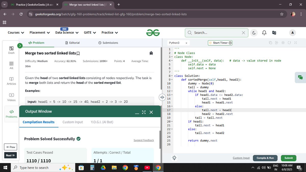Image resolution: width=306 pixels, height=172 pixels.
Task: Reset the code editor contents
Action: [x=289, y=43]
